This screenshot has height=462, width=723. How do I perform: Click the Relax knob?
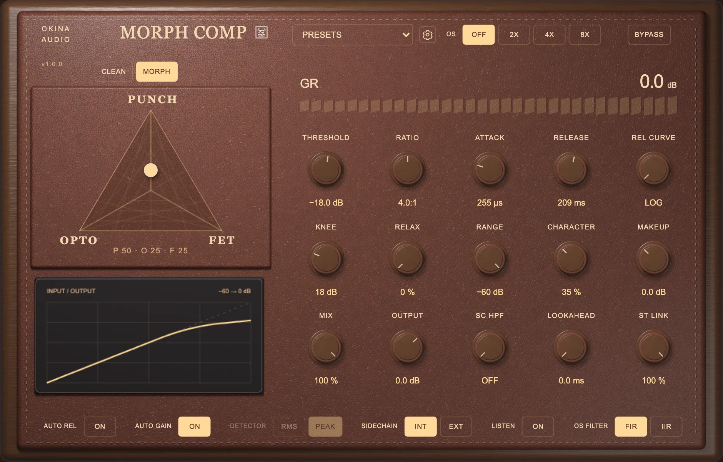tap(407, 259)
